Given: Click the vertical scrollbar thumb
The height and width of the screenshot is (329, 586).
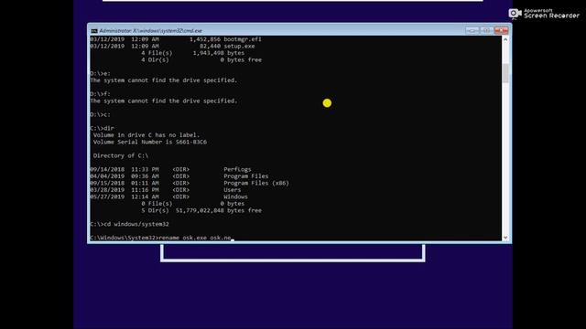Looking at the screenshot, I should 505,73.
